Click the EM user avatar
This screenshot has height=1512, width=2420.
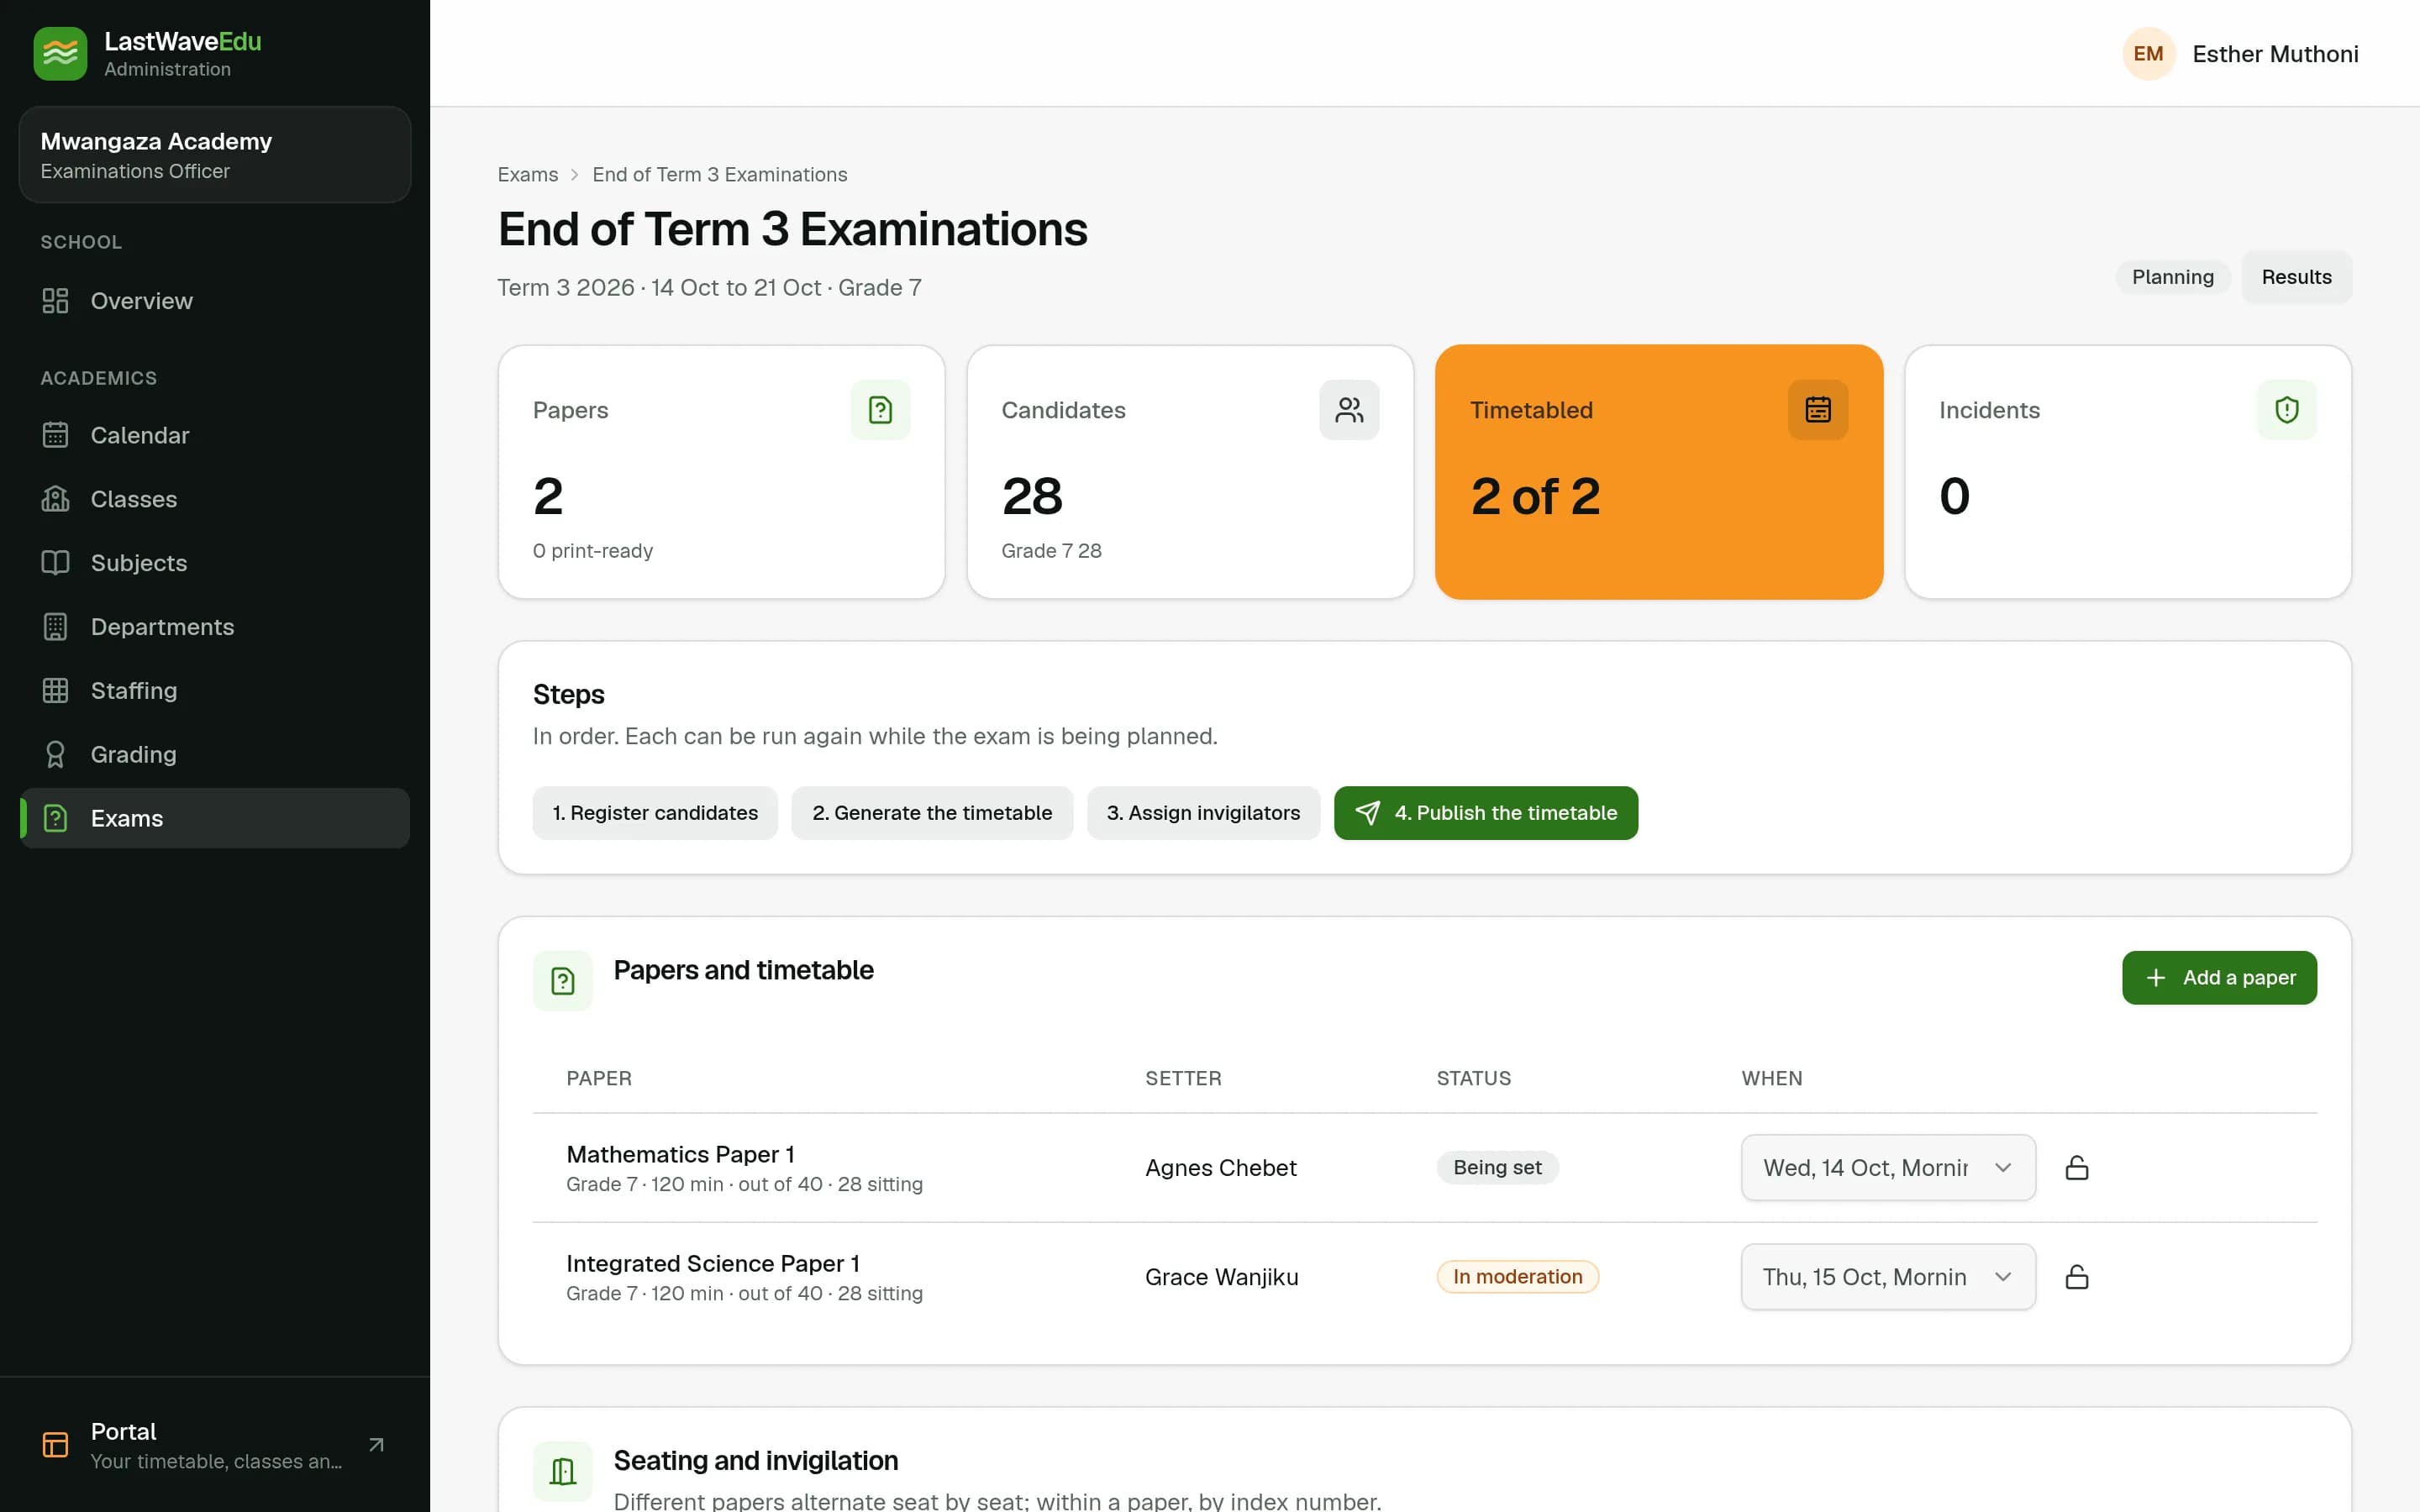click(2149, 54)
